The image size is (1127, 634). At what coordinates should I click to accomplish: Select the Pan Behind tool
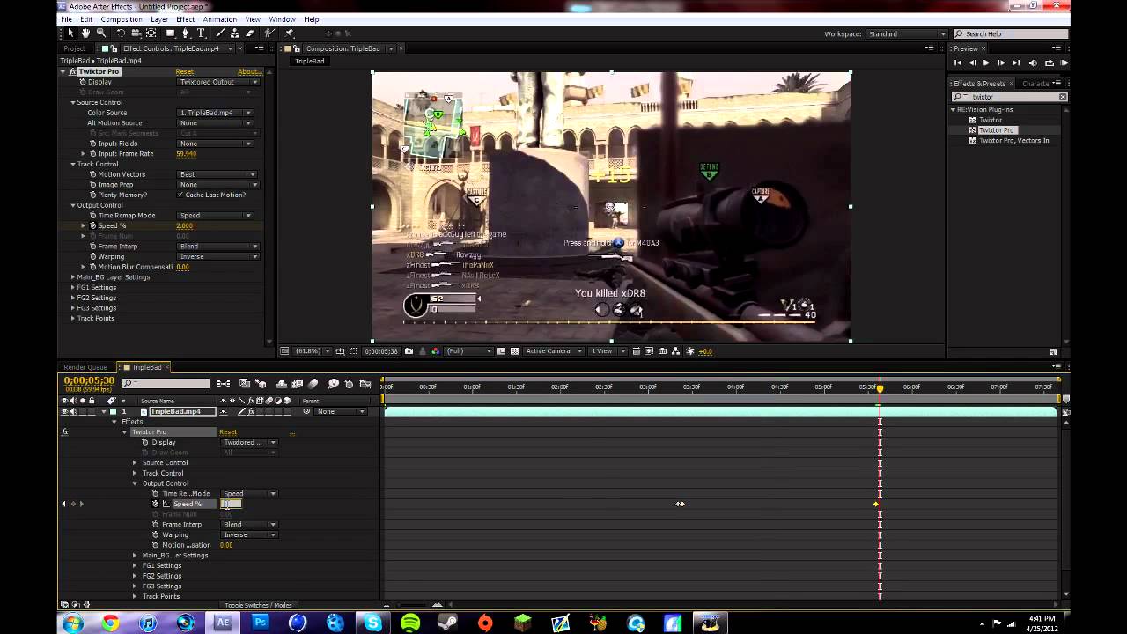[x=151, y=33]
